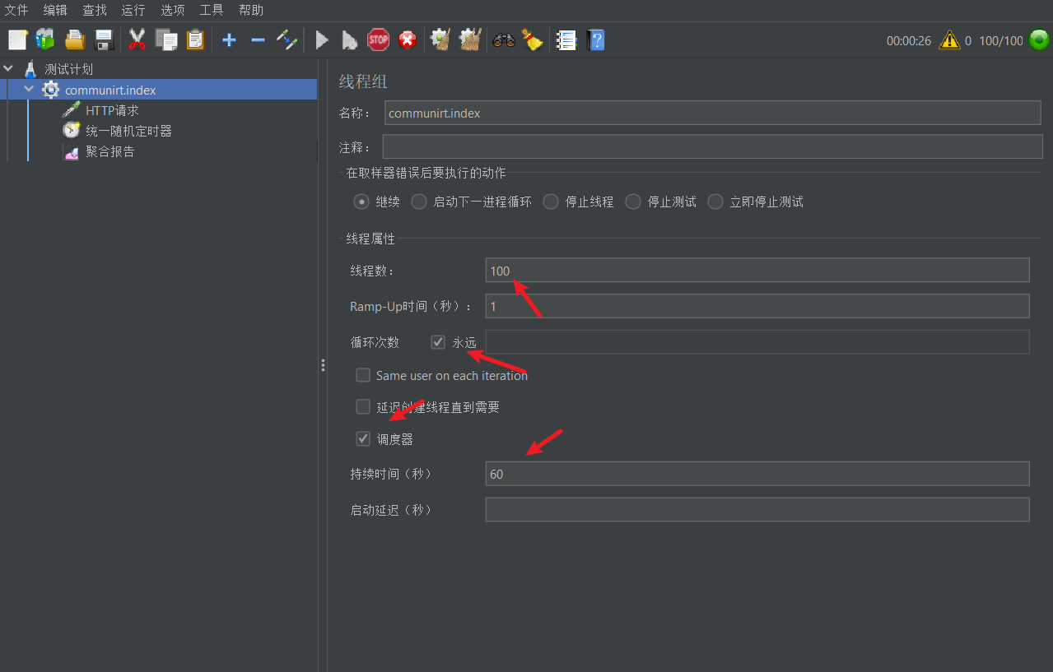Toggle the 调度器 scheduler checkbox
1053x672 pixels.
point(363,439)
